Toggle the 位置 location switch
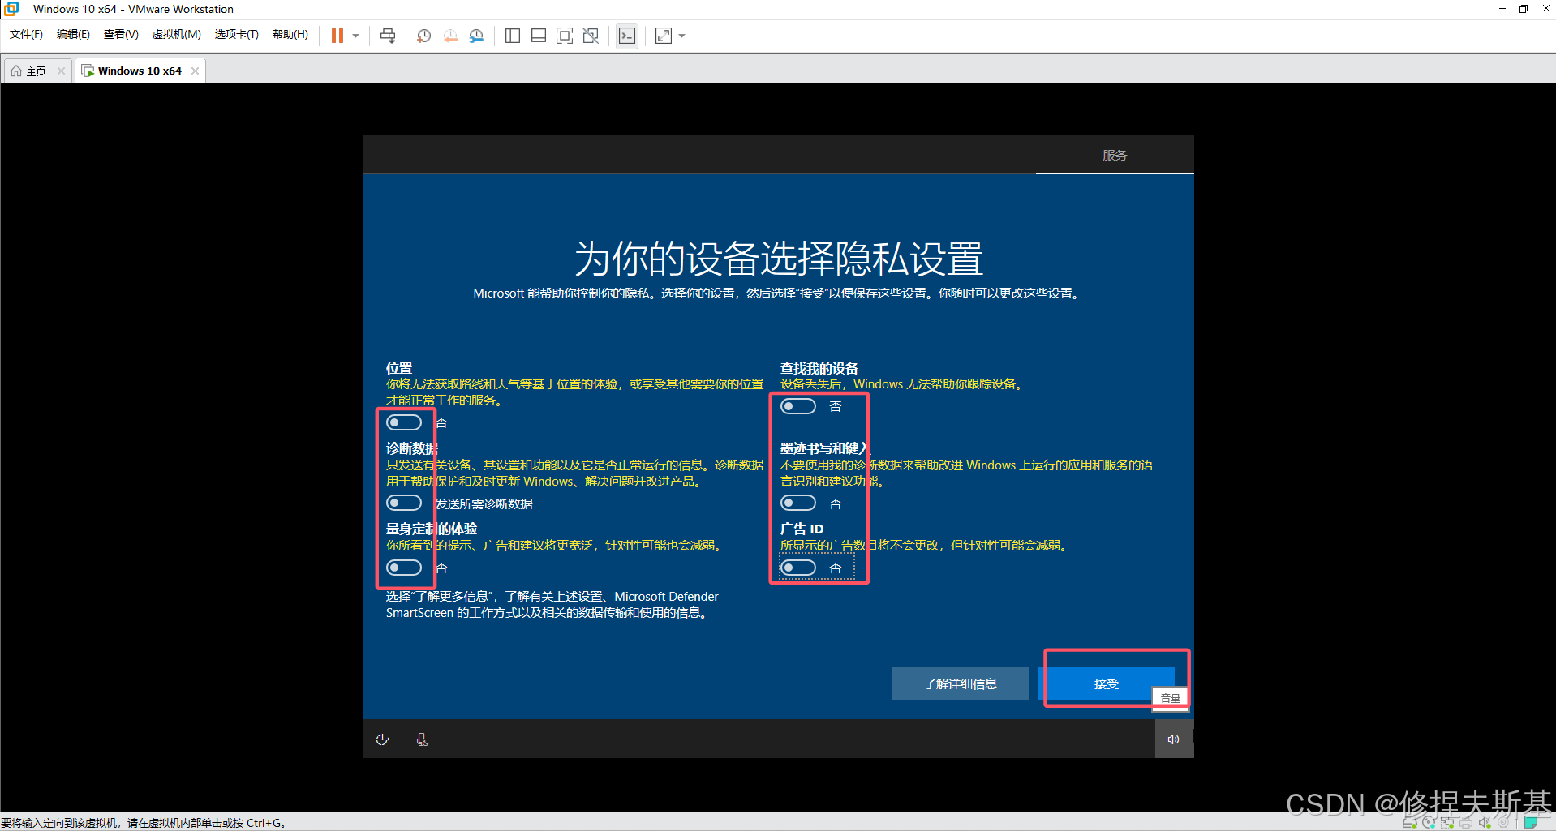Viewport: 1556px width, 831px height. pos(404,422)
